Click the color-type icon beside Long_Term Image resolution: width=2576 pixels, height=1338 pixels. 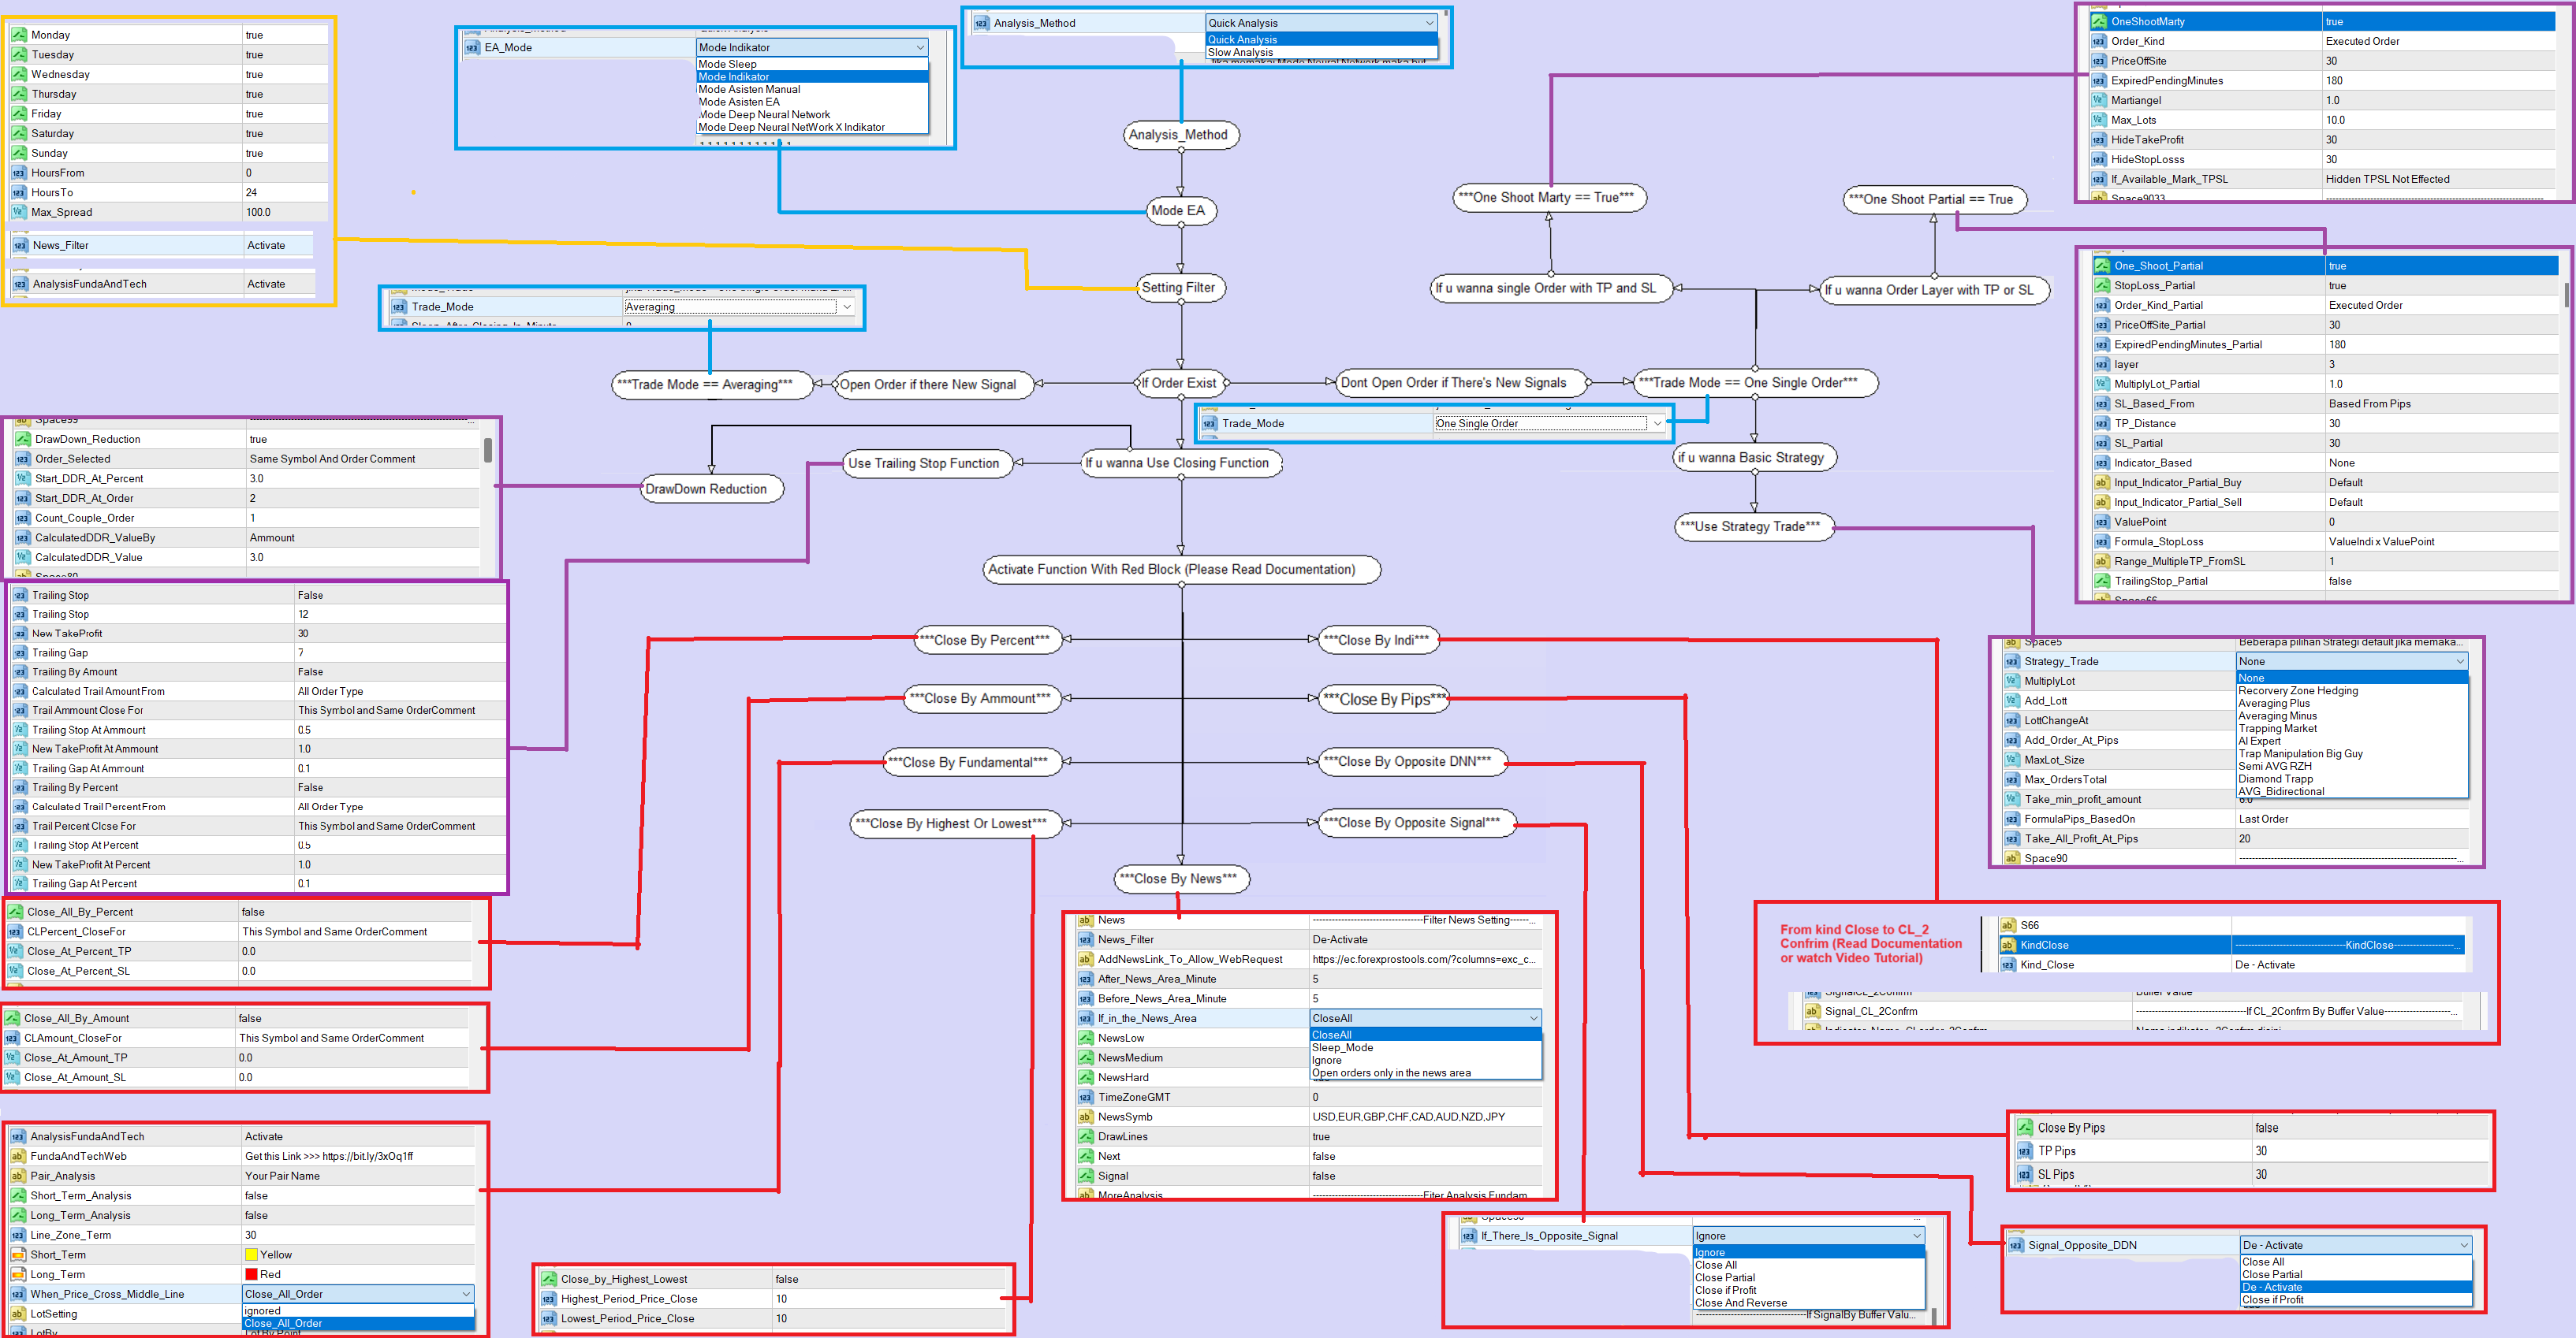coord(17,1275)
